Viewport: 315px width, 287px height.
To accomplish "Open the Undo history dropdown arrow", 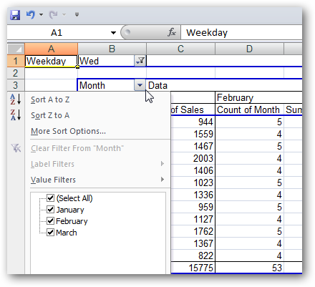I will tap(41, 15).
